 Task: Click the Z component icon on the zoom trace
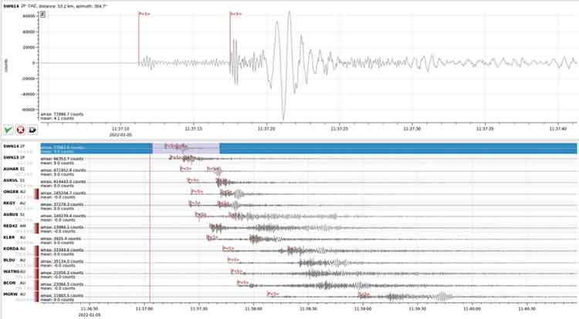pos(42,15)
